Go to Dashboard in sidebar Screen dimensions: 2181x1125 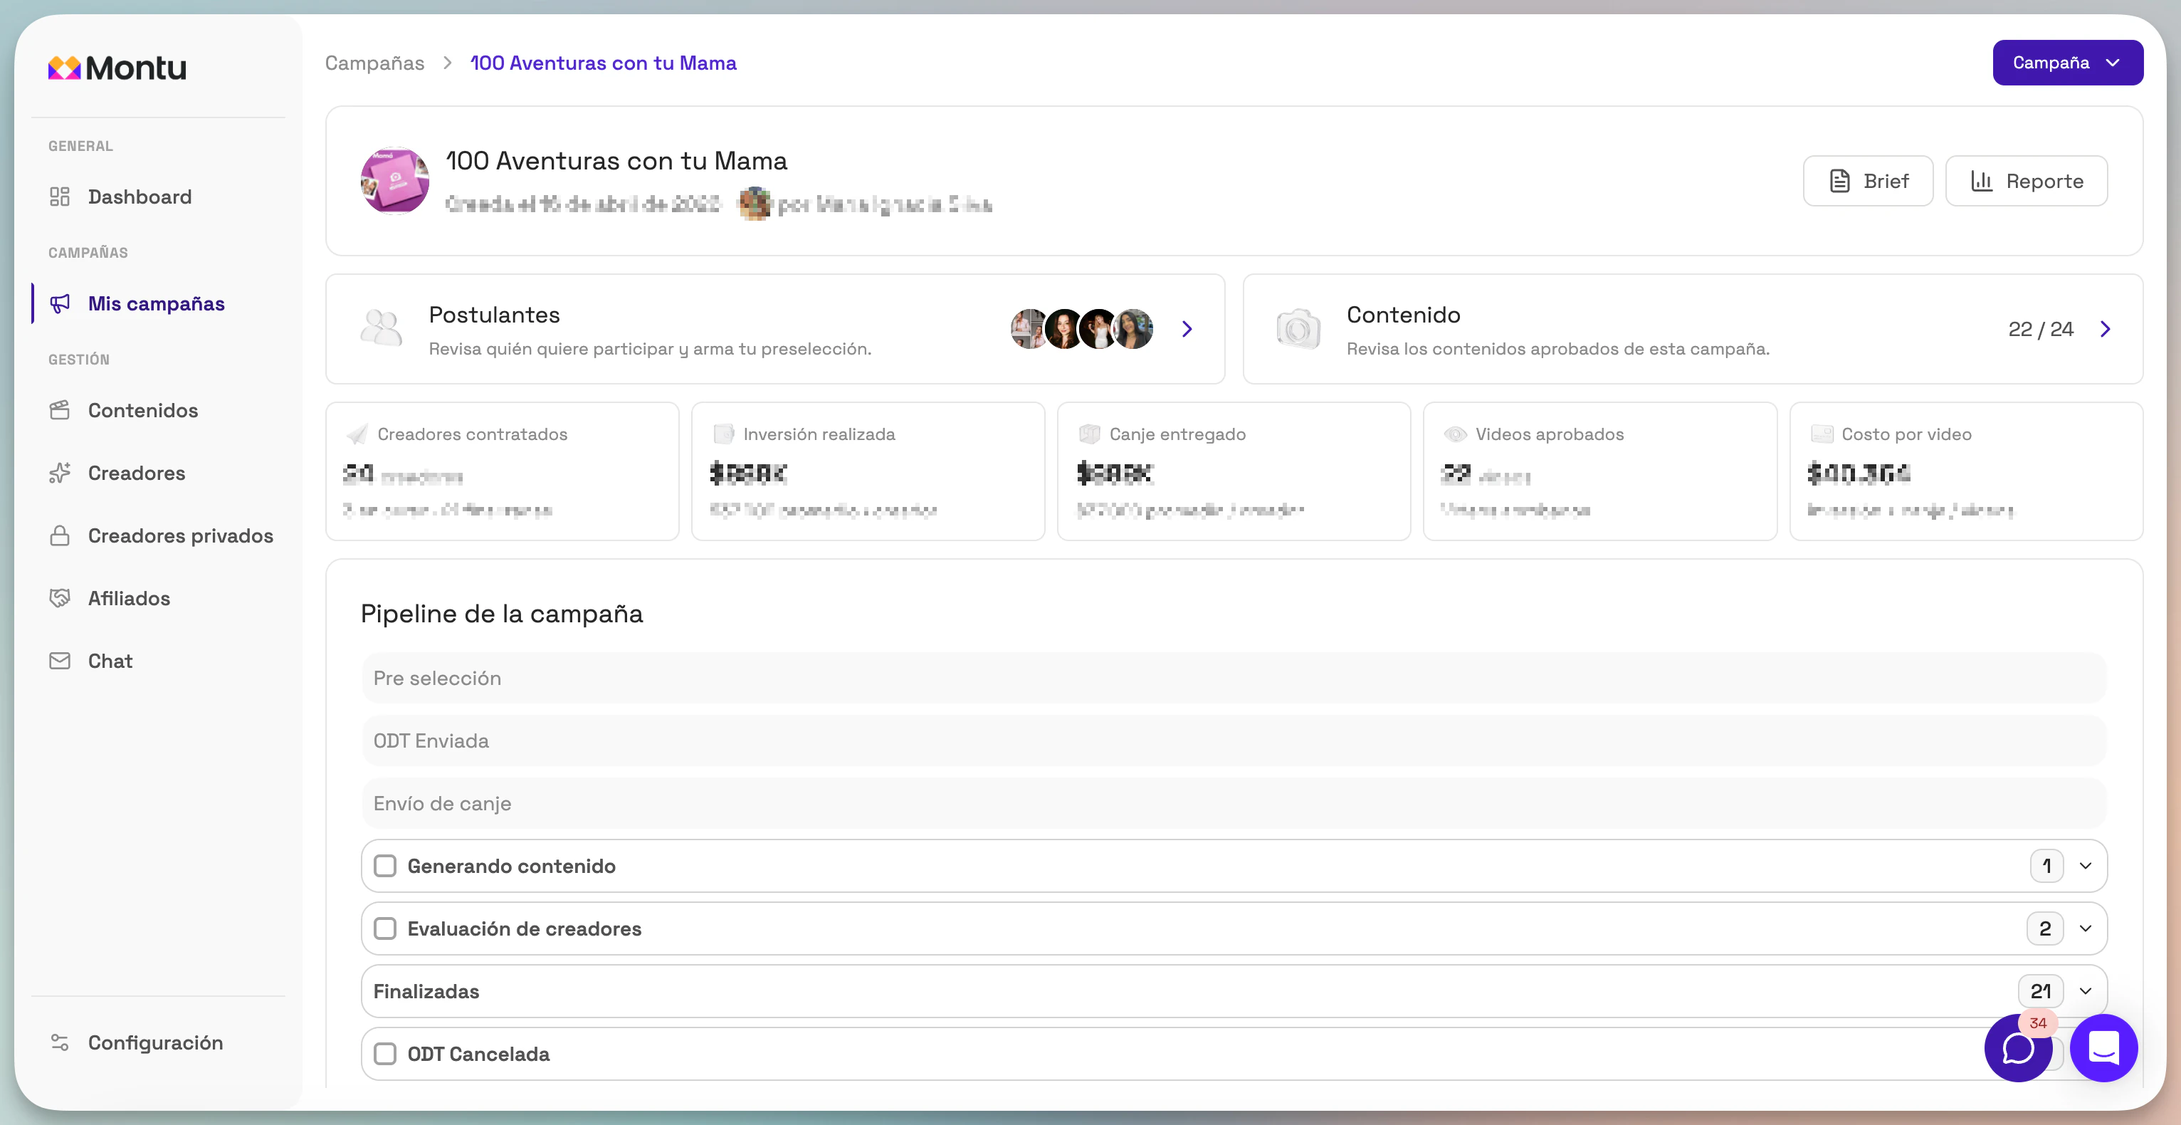click(140, 197)
